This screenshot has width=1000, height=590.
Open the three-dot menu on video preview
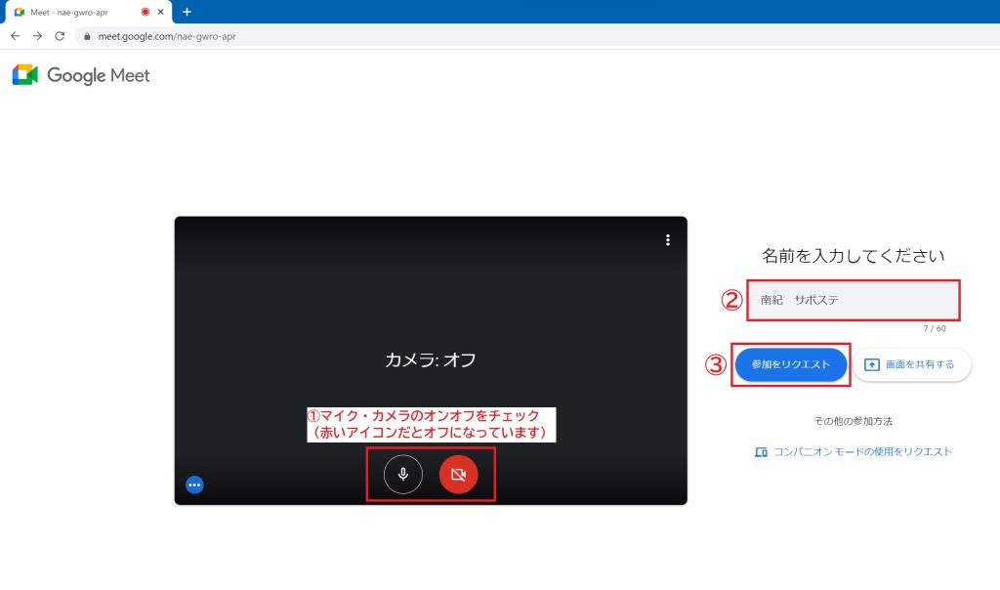668,240
